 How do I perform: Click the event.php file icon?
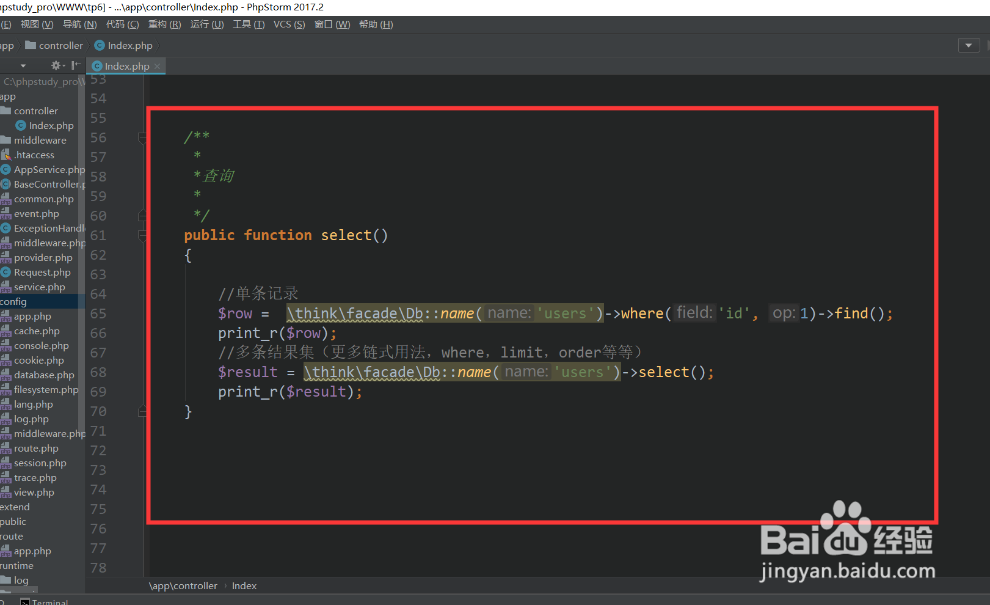click(x=6, y=213)
